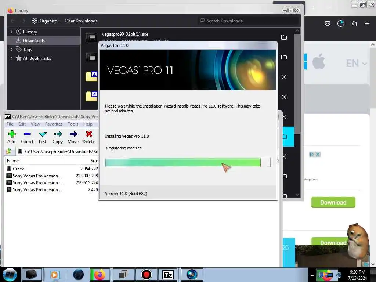Expand the Tags tree item
Image resolution: width=376 pixels, height=282 pixels.
coord(11,50)
